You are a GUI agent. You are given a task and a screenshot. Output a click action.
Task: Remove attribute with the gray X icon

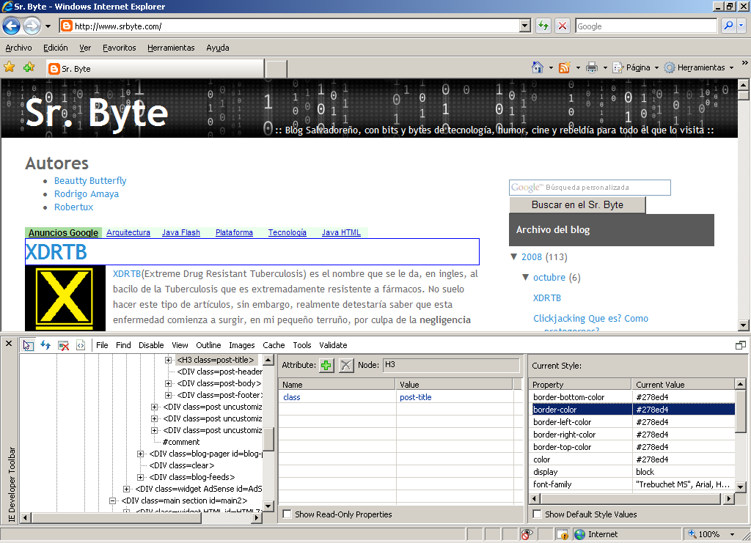tap(345, 366)
